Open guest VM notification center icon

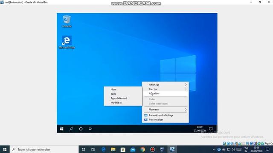(x=211, y=129)
